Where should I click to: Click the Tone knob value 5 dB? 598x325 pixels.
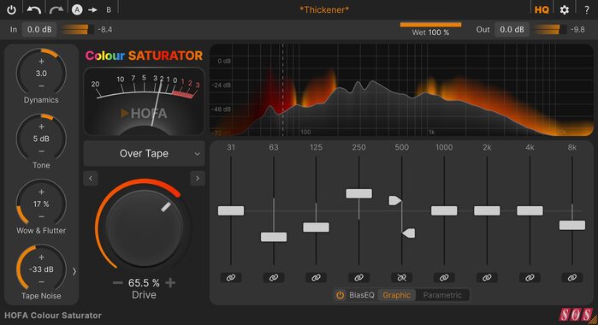(x=41, y=139)
